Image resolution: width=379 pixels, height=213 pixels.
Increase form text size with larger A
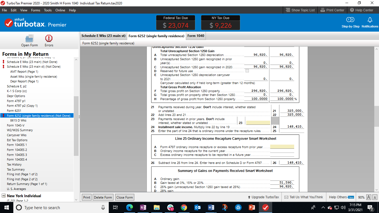[x=369, y=197]
